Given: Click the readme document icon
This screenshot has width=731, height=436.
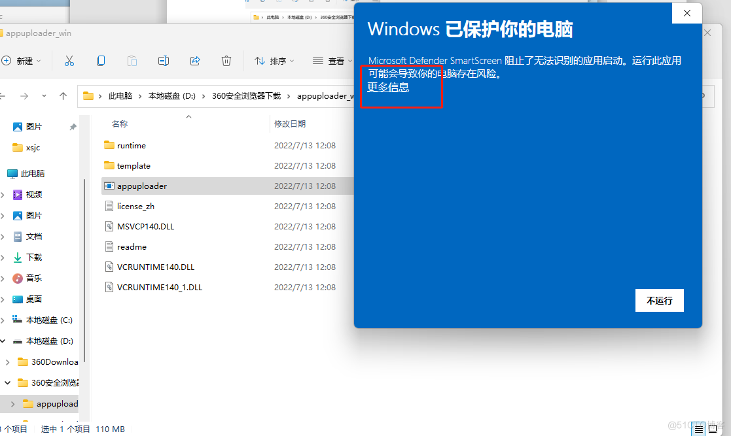Looking at the screenshot, I should [109, 247].
